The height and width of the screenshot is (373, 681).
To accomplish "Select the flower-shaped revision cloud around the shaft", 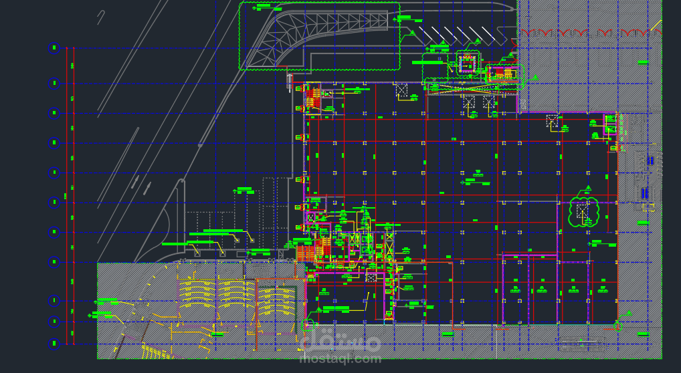I will (x=584, y=212).
